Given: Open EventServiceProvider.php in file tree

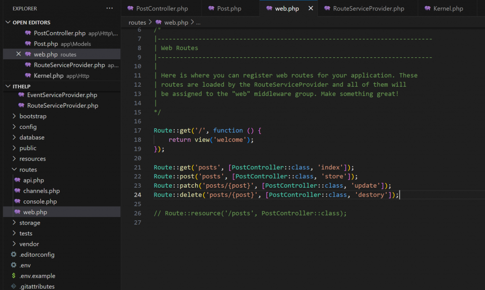Looking at the screenshot, I should [62, 95].
